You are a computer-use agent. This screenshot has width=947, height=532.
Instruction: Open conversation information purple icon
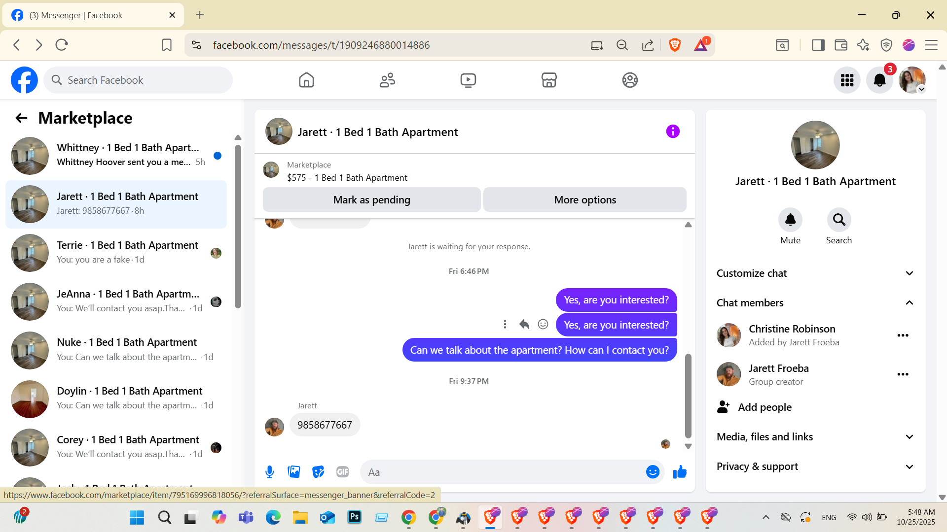tap(673, 132)
